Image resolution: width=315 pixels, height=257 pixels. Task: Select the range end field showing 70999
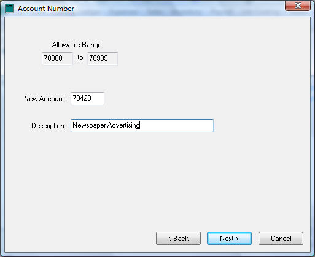[x=103, y=58]
